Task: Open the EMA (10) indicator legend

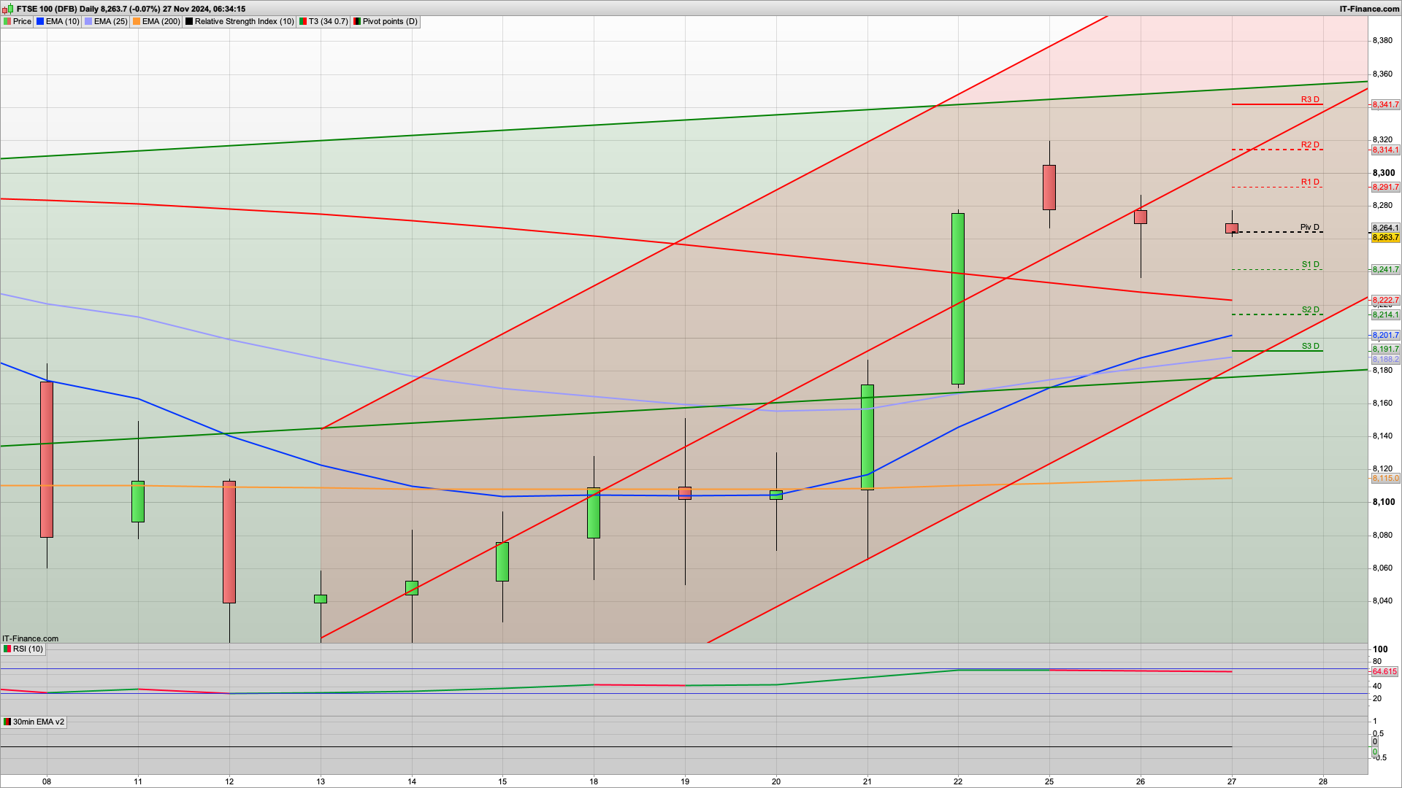Action: click(x=58, y=21)
